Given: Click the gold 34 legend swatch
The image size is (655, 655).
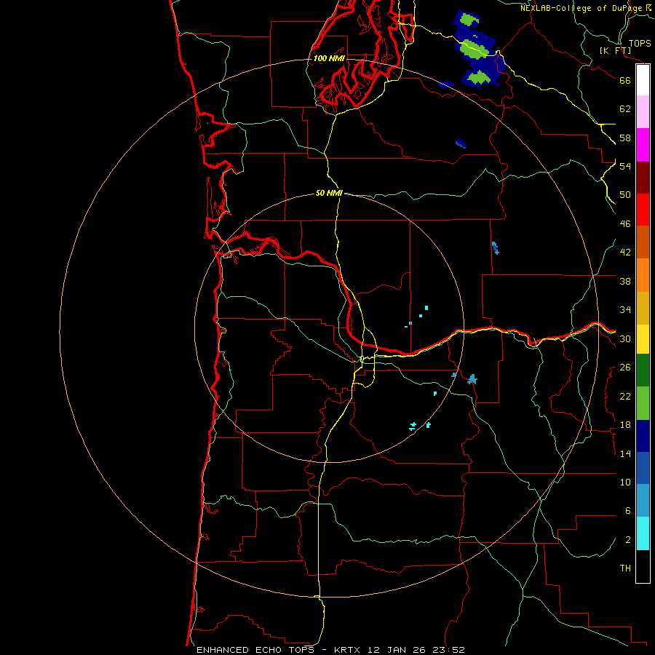Looking at the screenshot, I should 643,308.
